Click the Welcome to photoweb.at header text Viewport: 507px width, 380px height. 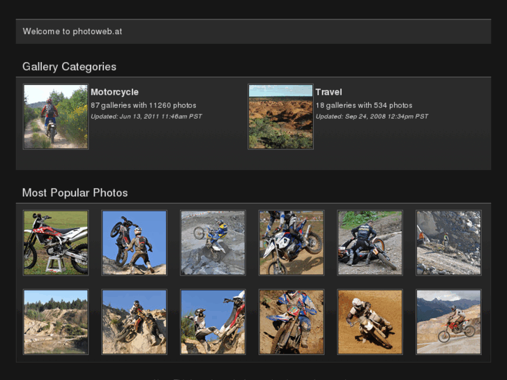[x=73, y=31]
